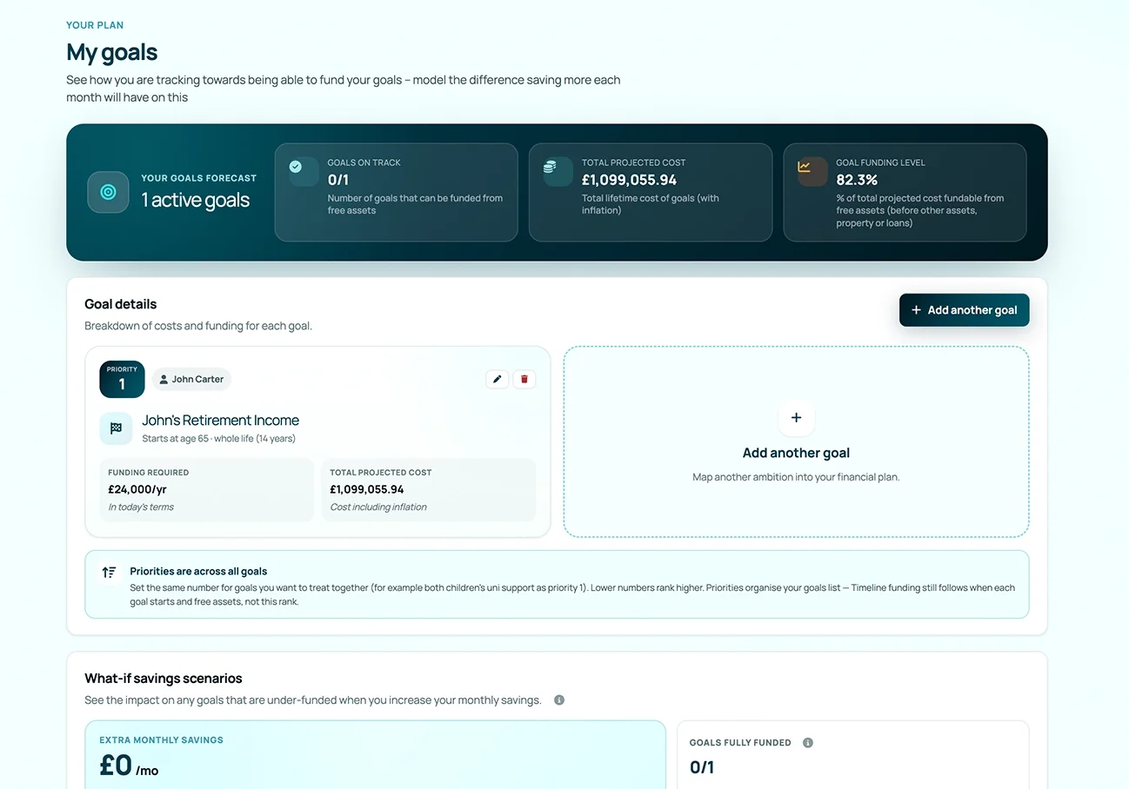Click the 0/1 goals on track value
Viewport: 1129px width, 789px height.
[337, 180]
